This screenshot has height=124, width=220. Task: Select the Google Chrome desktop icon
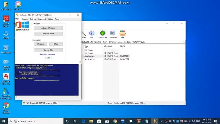pyautogui.click(x=6, y=108)
